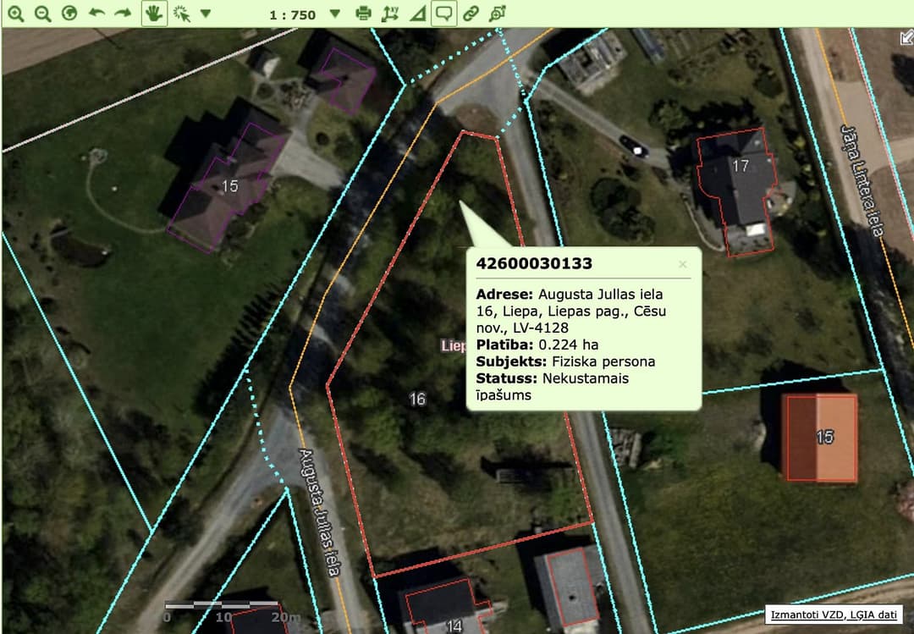Image resolution: width=914 pixels, height=634 pixels.
Task: Click the purple-outlined building labeled 15
Action: 228,186
